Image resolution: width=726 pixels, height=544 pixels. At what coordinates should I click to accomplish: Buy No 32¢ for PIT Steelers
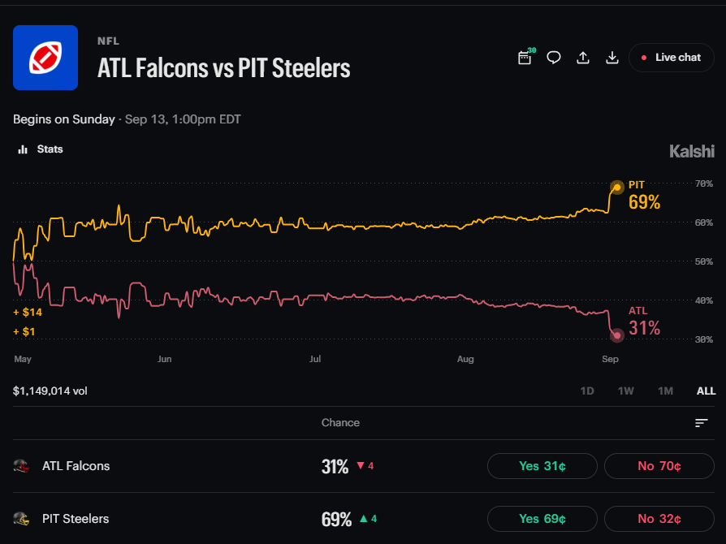(659, 519)
